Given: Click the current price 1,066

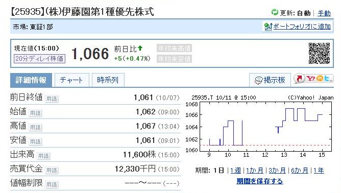Looking at the screenshot, I should click(90, 54).
